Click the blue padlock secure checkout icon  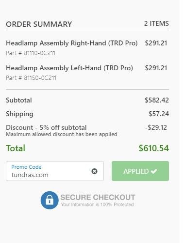pos(50,200)
